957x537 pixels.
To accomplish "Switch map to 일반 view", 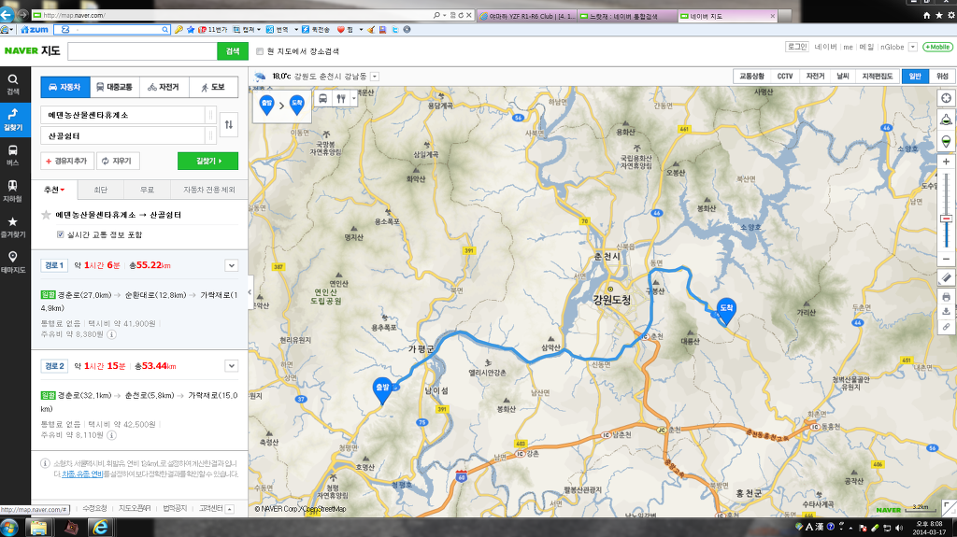I will pos(915,77).
